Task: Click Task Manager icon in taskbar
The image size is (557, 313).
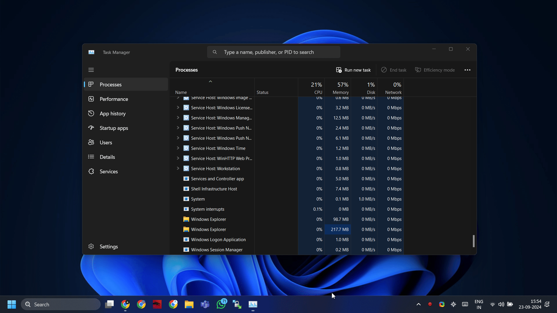Action: pyautogui.click(x=253, y=304)
